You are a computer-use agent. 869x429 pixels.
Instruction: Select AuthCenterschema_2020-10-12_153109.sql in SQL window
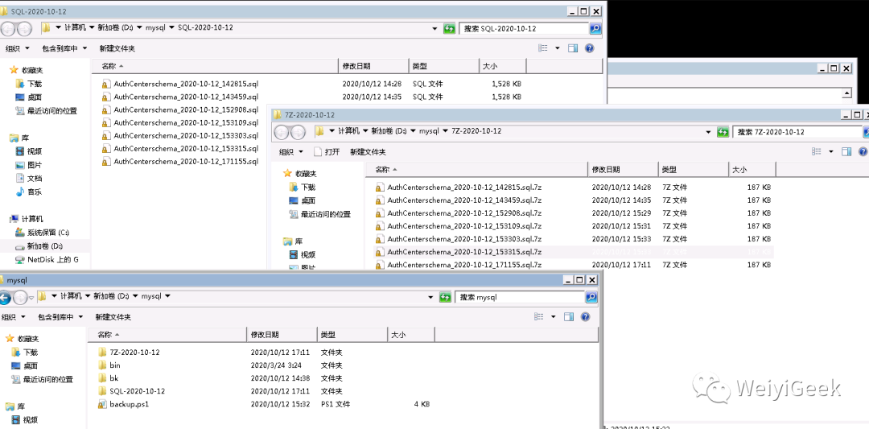tap(180, 123)
